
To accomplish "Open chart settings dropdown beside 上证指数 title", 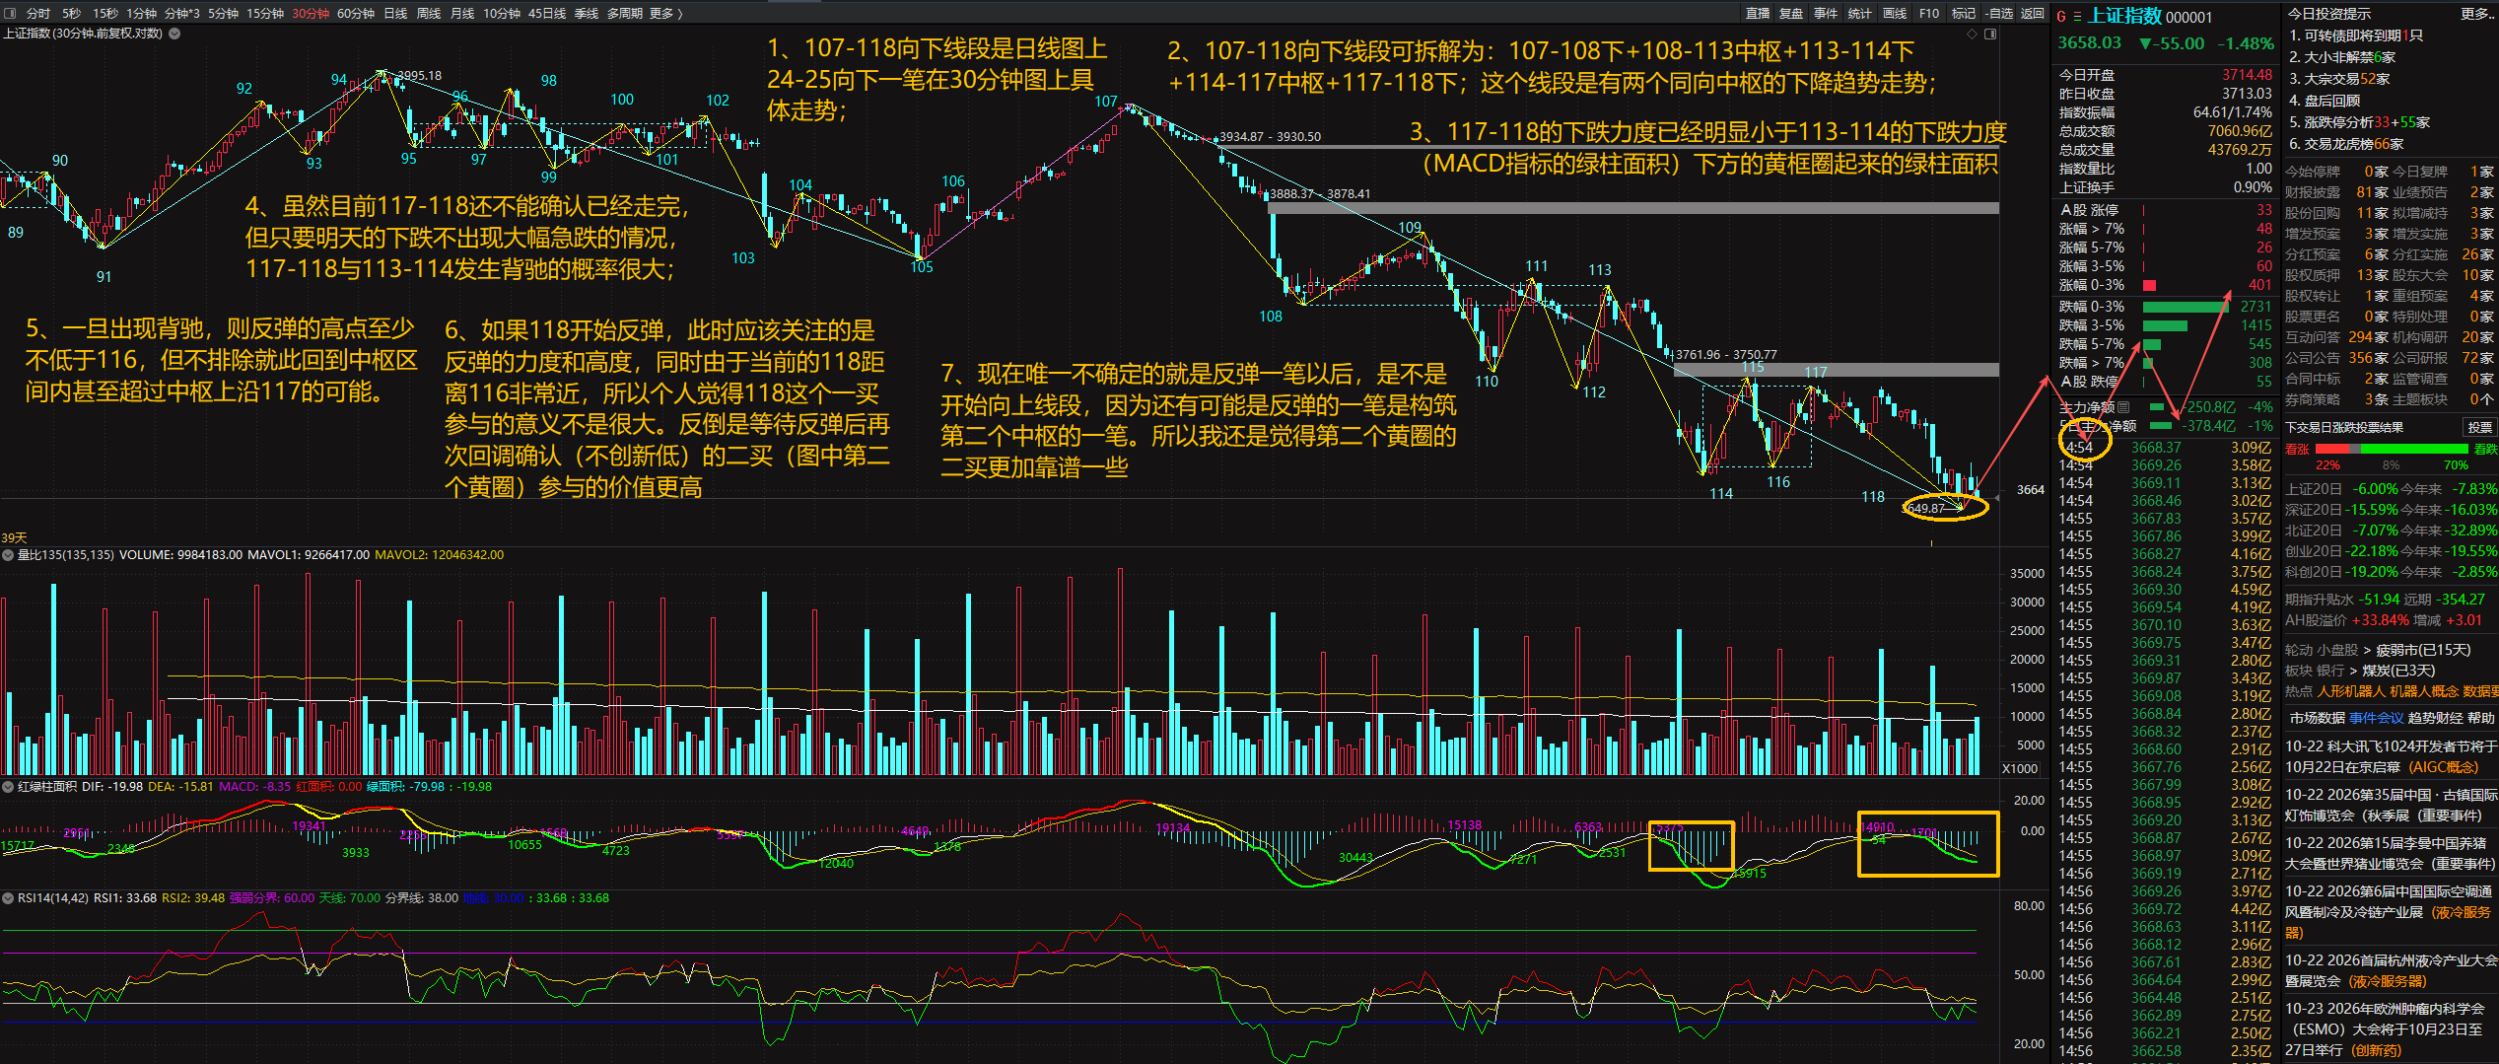I will [x=174, y=34].
